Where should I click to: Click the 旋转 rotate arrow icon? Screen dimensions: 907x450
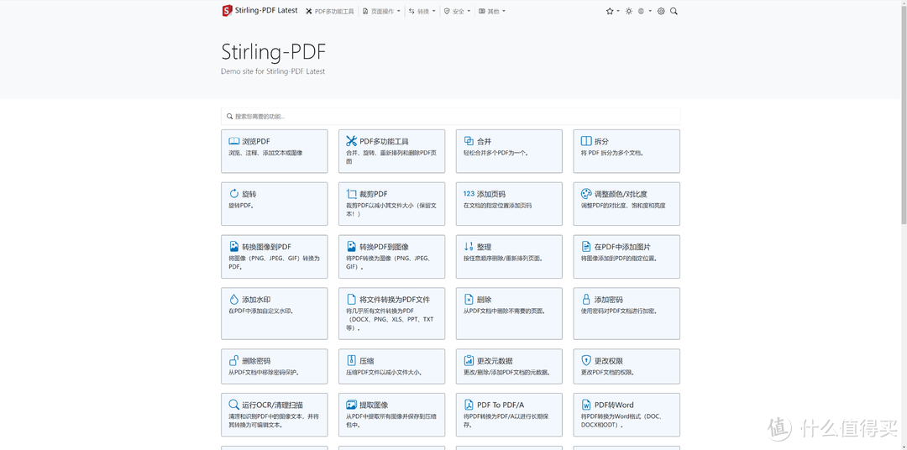233,194
